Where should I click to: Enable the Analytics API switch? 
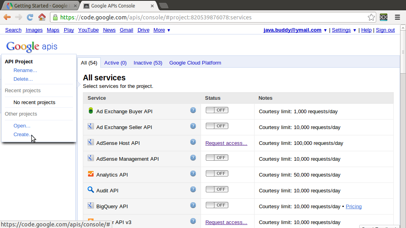(x=217, y=173)
